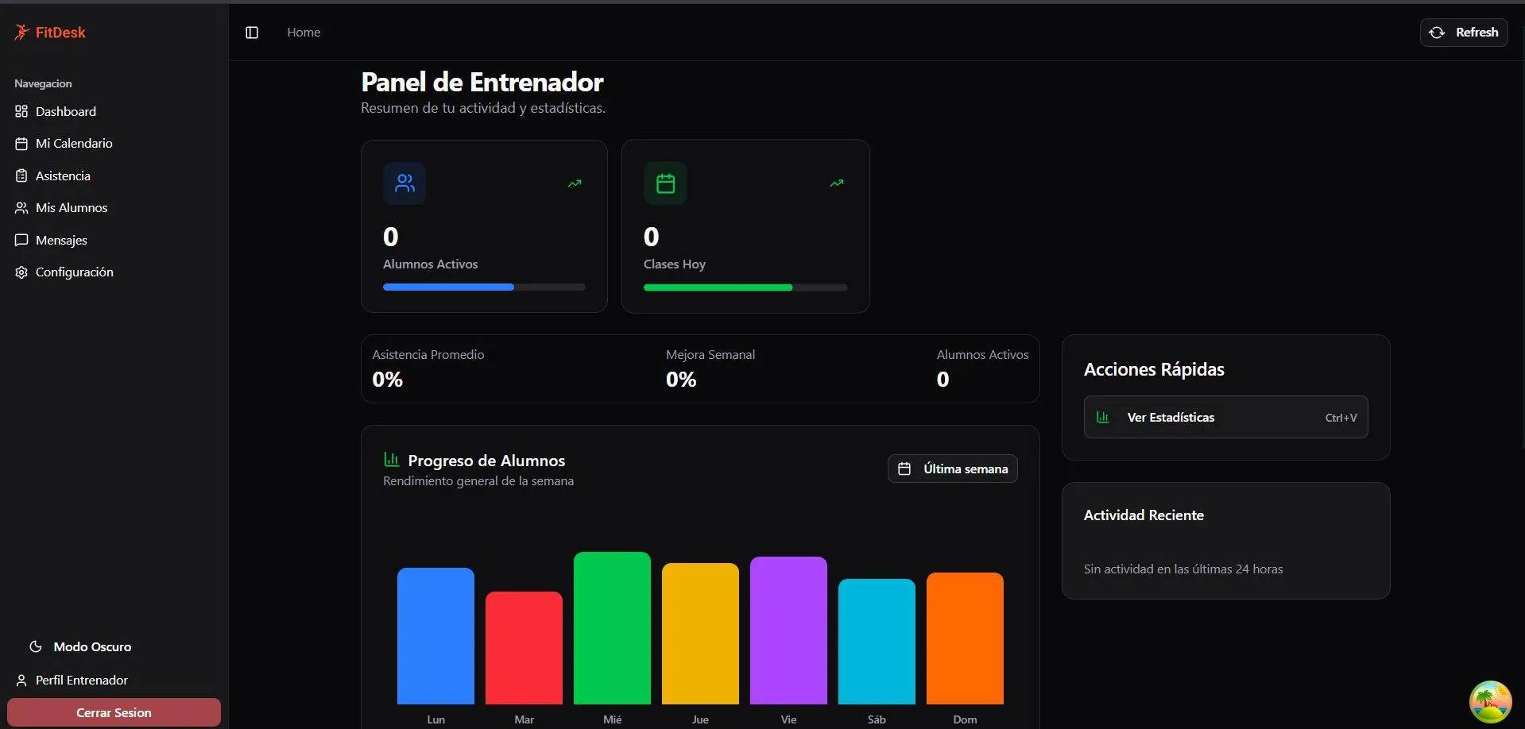The height and width of the screenshot is (729, 1525).
Task: Click the Ver Estadísticas quick action
Action: pyautogui.click(x=1225, y=417)
